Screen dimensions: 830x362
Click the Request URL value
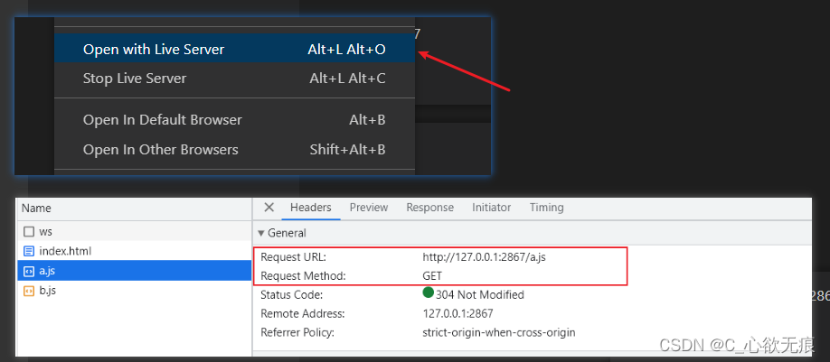coord(484,257)
